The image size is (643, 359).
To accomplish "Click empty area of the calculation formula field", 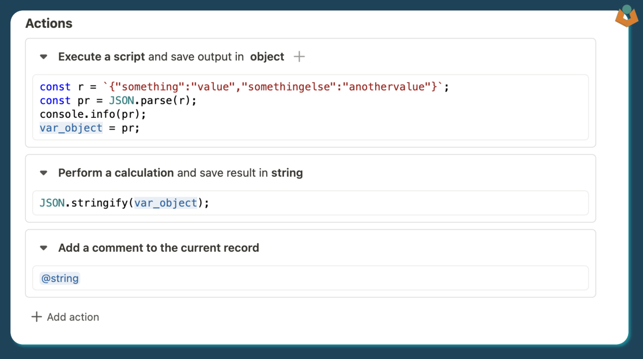I will click(x=397, y=203).
